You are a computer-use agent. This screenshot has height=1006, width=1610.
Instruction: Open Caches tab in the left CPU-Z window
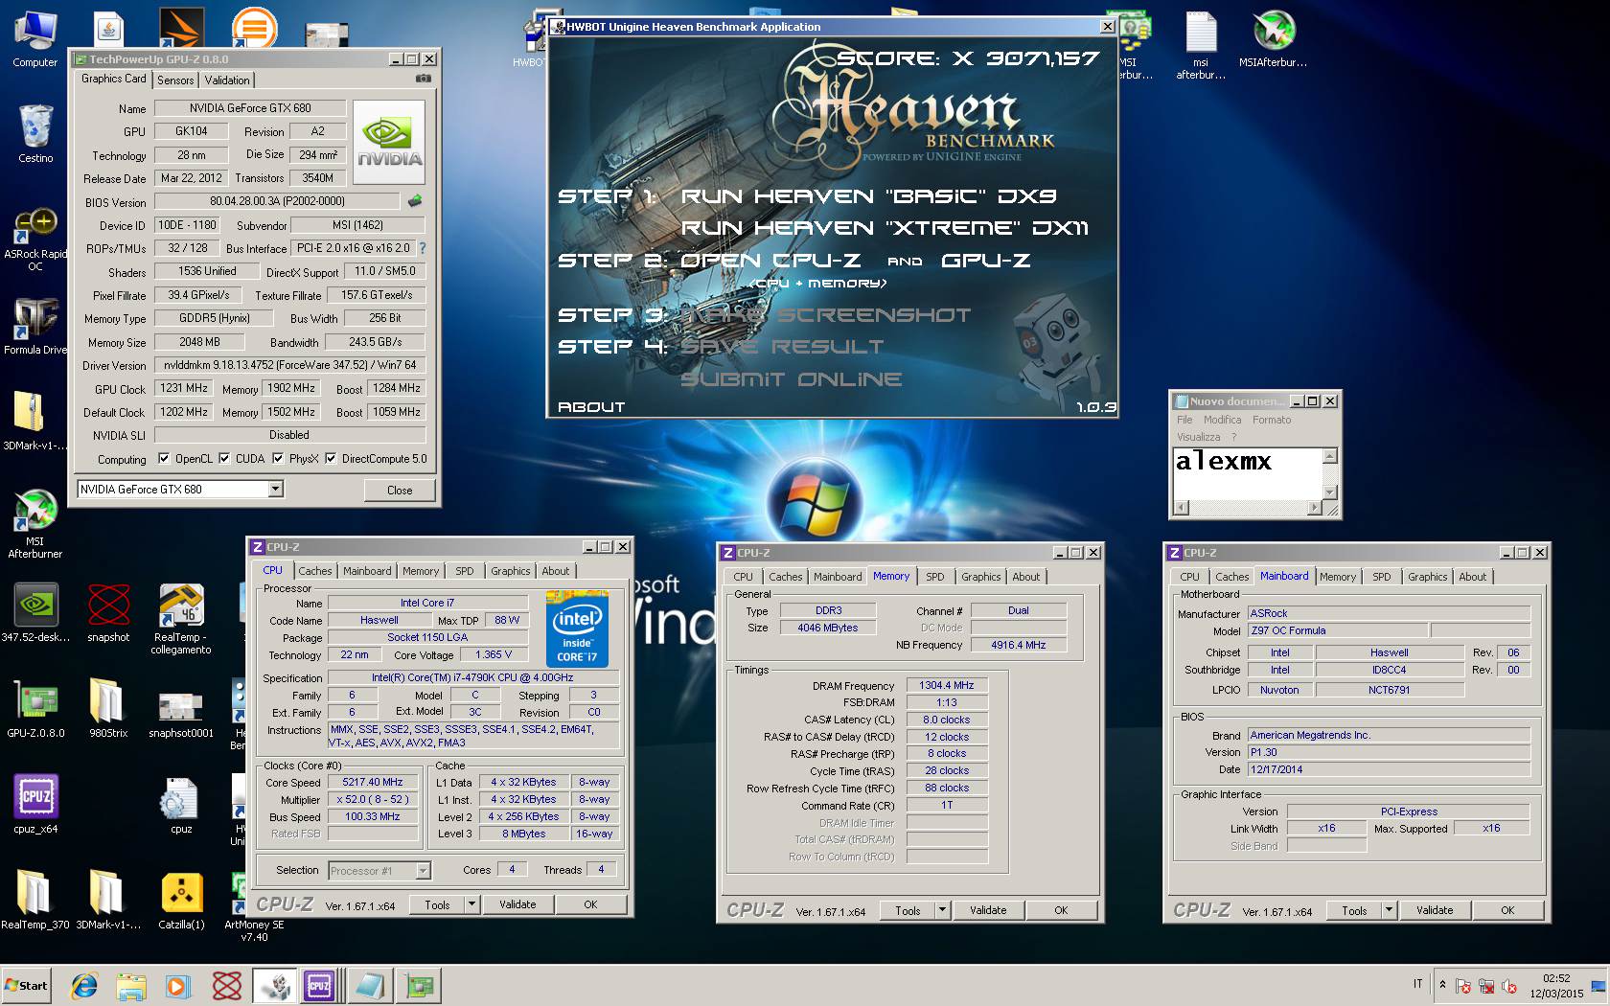pos(314,571)
